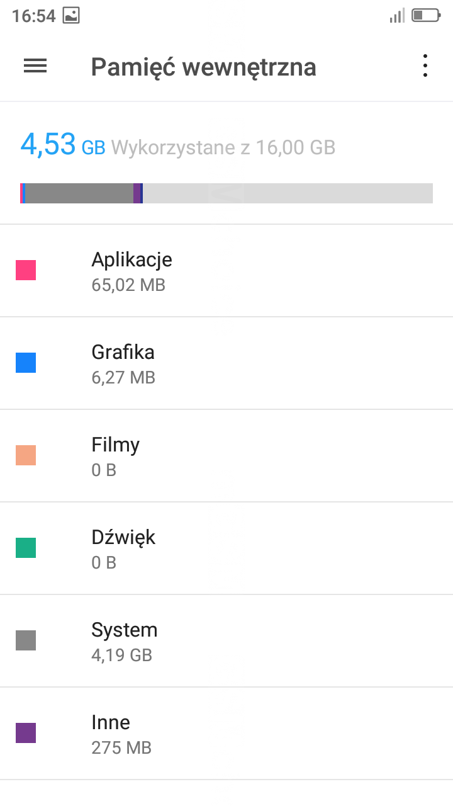This screenshot has width=453, height=806.
Task: Open the hamburger navigation menu
Action: click(x=35, y=66)
